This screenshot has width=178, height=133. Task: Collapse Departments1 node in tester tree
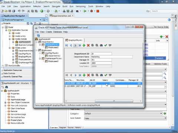[37, 42]
